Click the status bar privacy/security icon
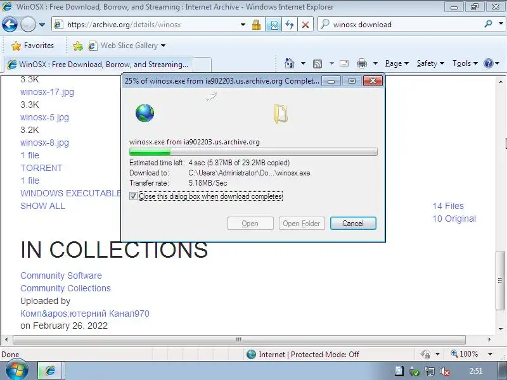This screenshot has height=380, width=507. point(425,354)
